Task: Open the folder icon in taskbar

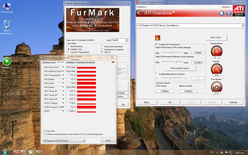Action: 31,153
